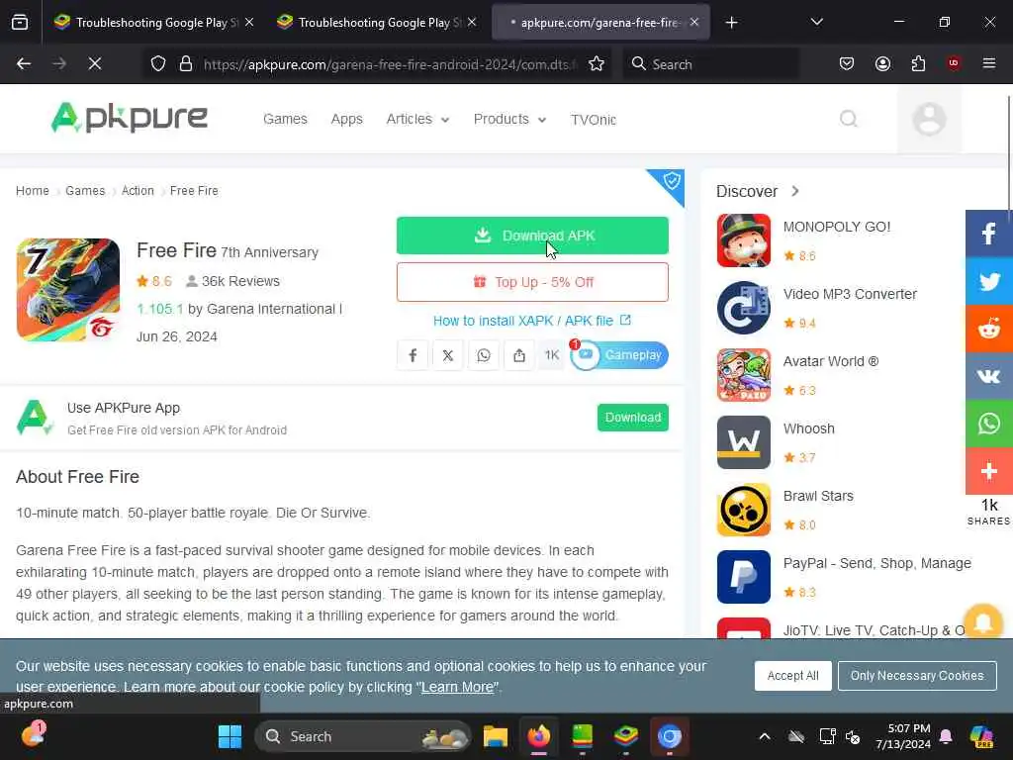Show hidden system tray icons chevron
Image resolution: width=1013 pixels, height=760 pixels.
click(x=765, y=736)
